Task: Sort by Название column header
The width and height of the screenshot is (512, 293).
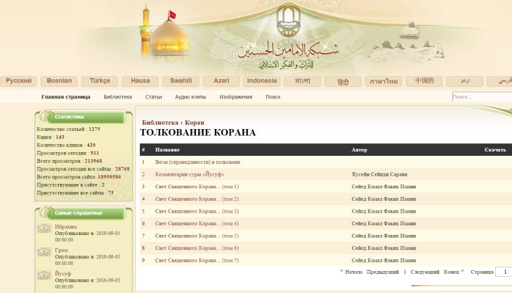Action: [167, 150]
